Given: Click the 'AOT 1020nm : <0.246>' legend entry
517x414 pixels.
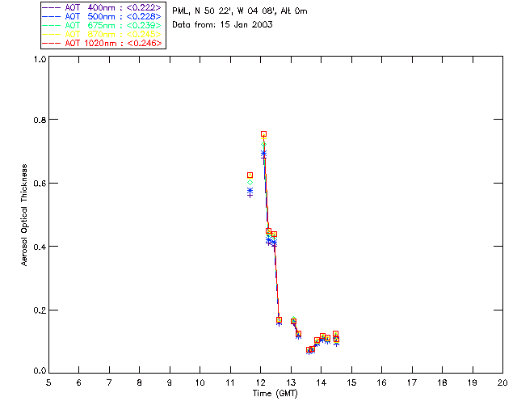Looking at the screenshot, I should (x=102, y=43).
